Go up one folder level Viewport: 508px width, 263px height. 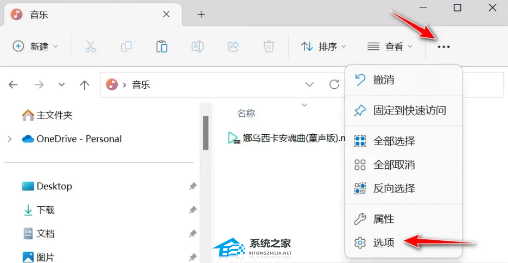[84, 85]
